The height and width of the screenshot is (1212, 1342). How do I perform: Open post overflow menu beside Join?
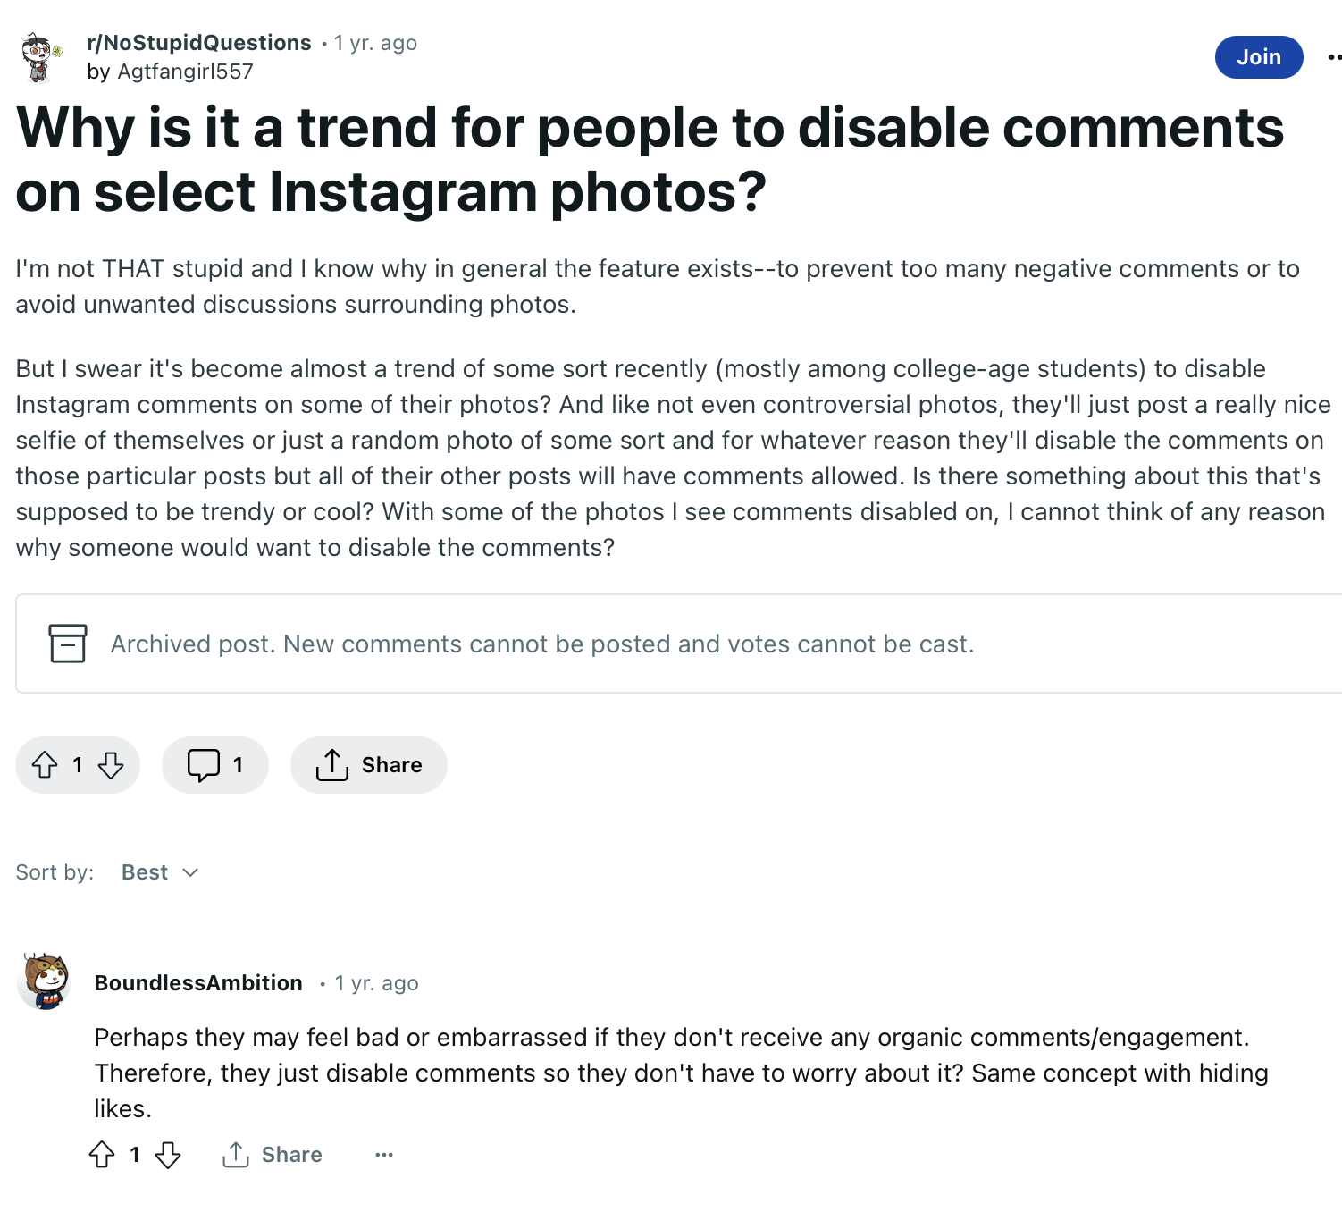tap(1335, 57)
